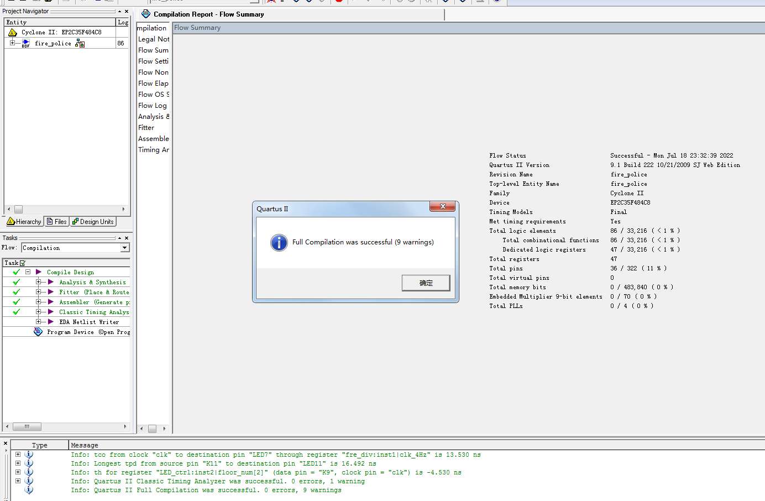
Task: Click the Message column header
Action: (x=417, y=445)
